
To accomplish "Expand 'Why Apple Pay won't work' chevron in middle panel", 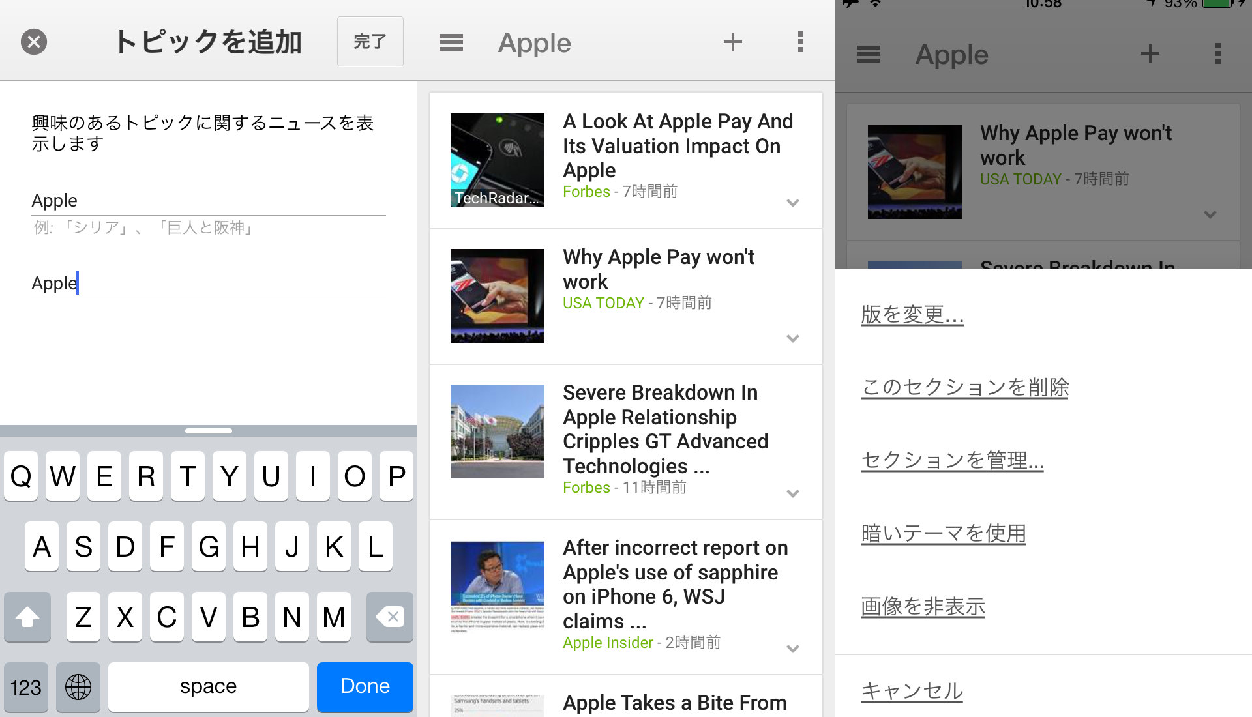I will tap(793, 338).
